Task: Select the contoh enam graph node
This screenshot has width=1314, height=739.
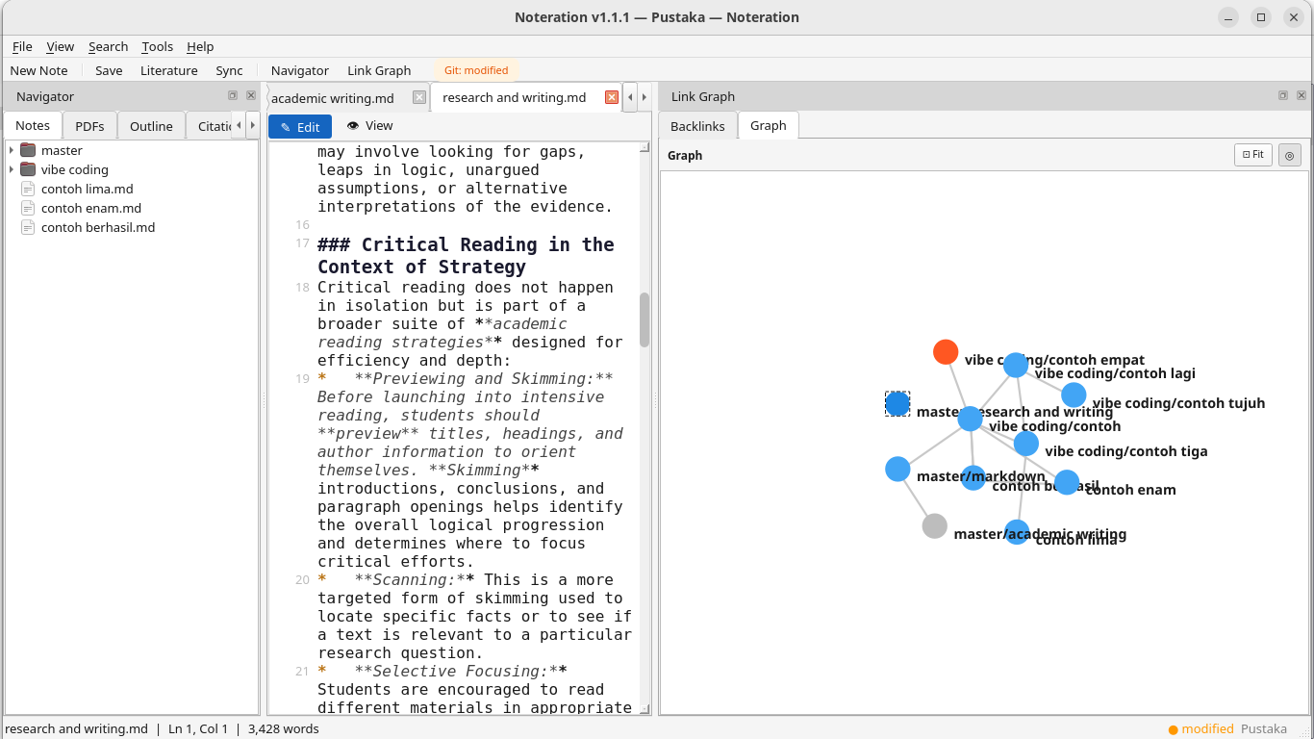Action: [x=1067, y=482]
